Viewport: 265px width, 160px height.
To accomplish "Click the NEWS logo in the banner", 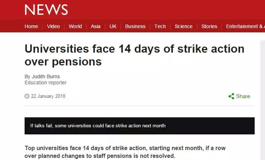I will pyautogui.click(x=46, y=10).
